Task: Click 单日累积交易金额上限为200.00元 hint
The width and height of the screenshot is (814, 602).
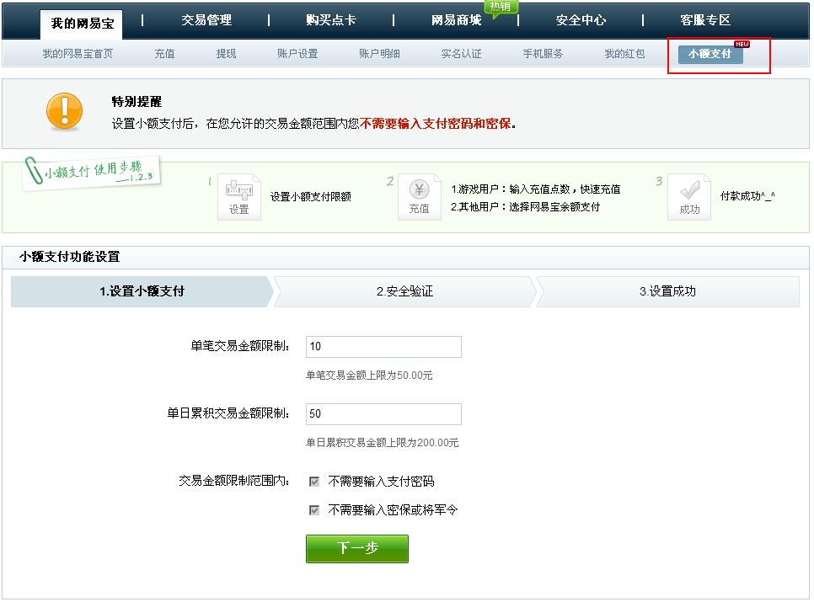Action: 382,443
